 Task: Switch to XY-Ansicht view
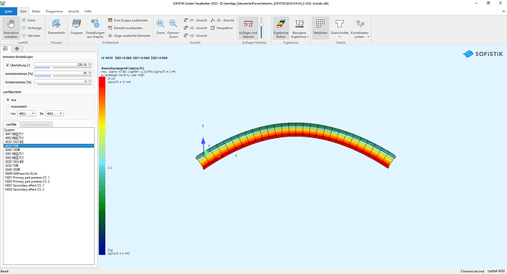pyautogui.click(x=195, y=20)
